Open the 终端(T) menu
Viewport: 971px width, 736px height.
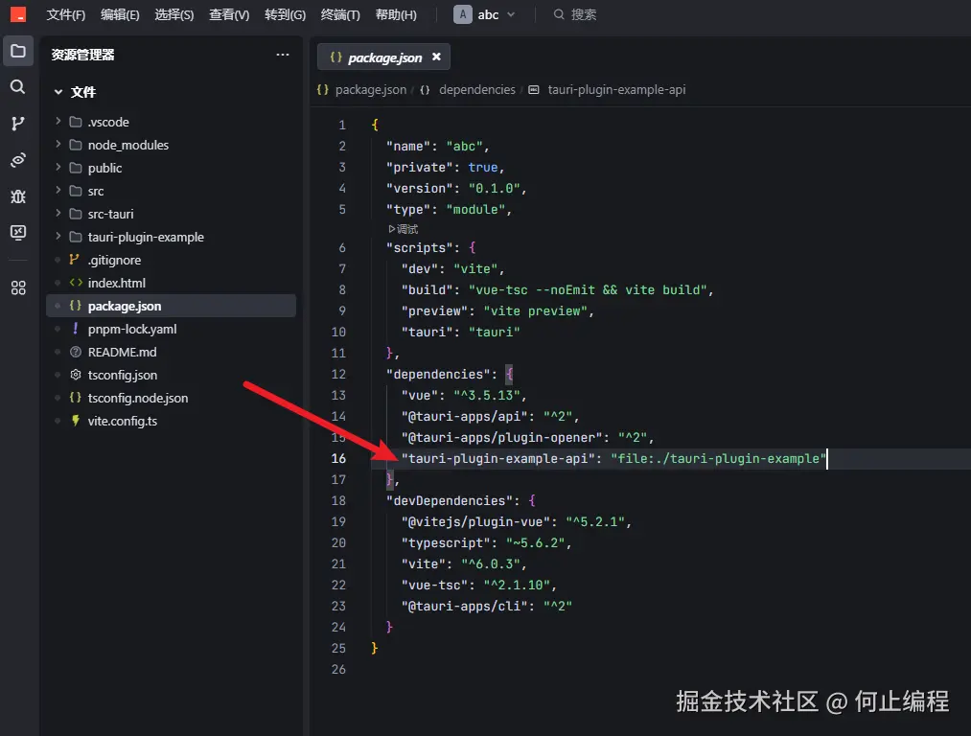pyautogui.click(x=340, y=14)
